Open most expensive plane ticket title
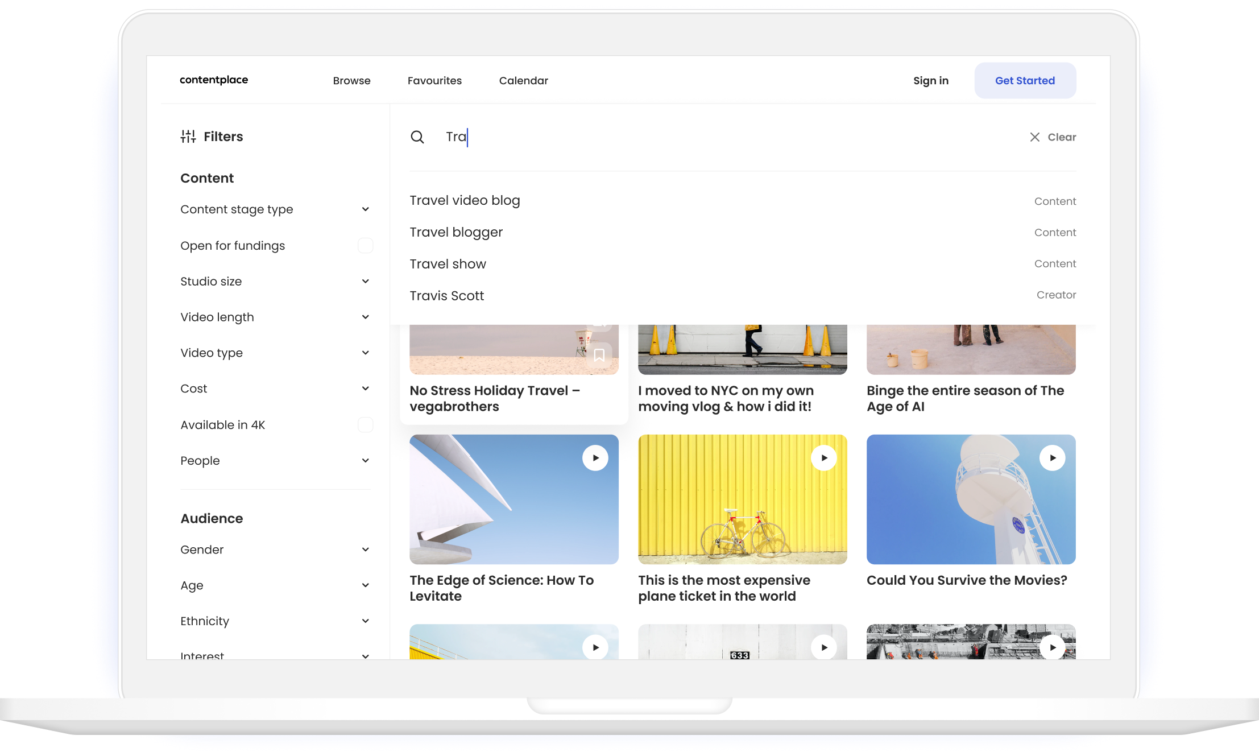1259x756 pixels. tap(724, 588)
